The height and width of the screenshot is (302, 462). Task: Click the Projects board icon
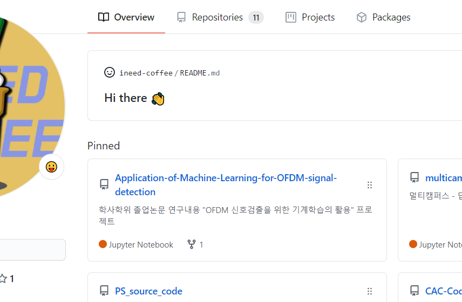pos(291,17)
